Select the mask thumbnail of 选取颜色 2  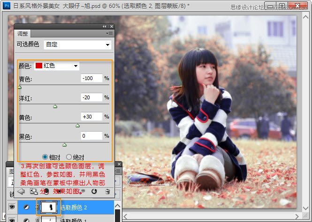(x=48, y=207)
